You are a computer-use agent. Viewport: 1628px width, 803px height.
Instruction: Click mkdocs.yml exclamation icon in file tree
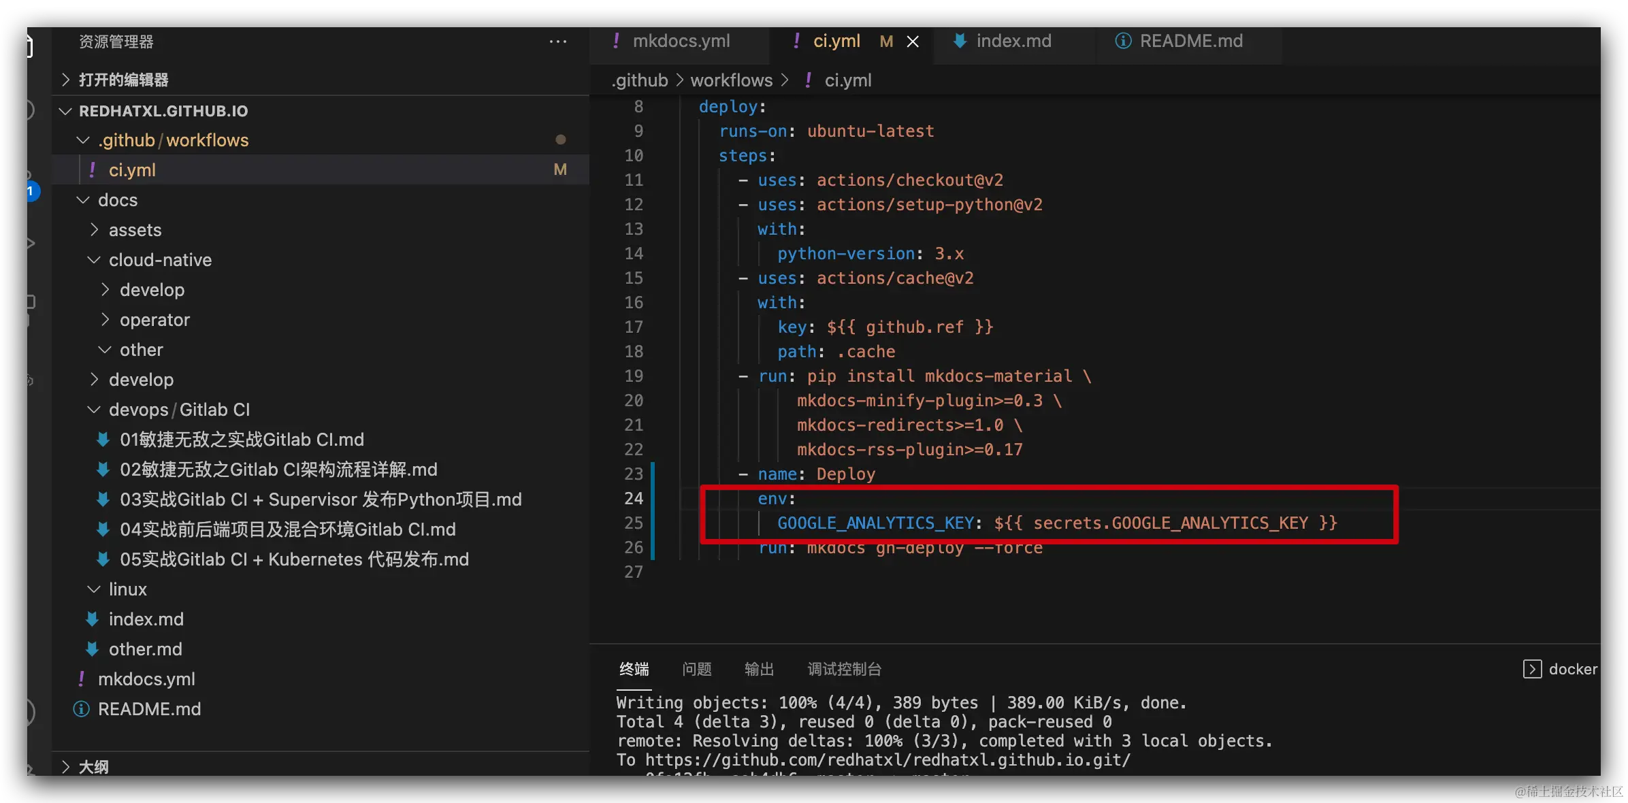coord(82,678)
